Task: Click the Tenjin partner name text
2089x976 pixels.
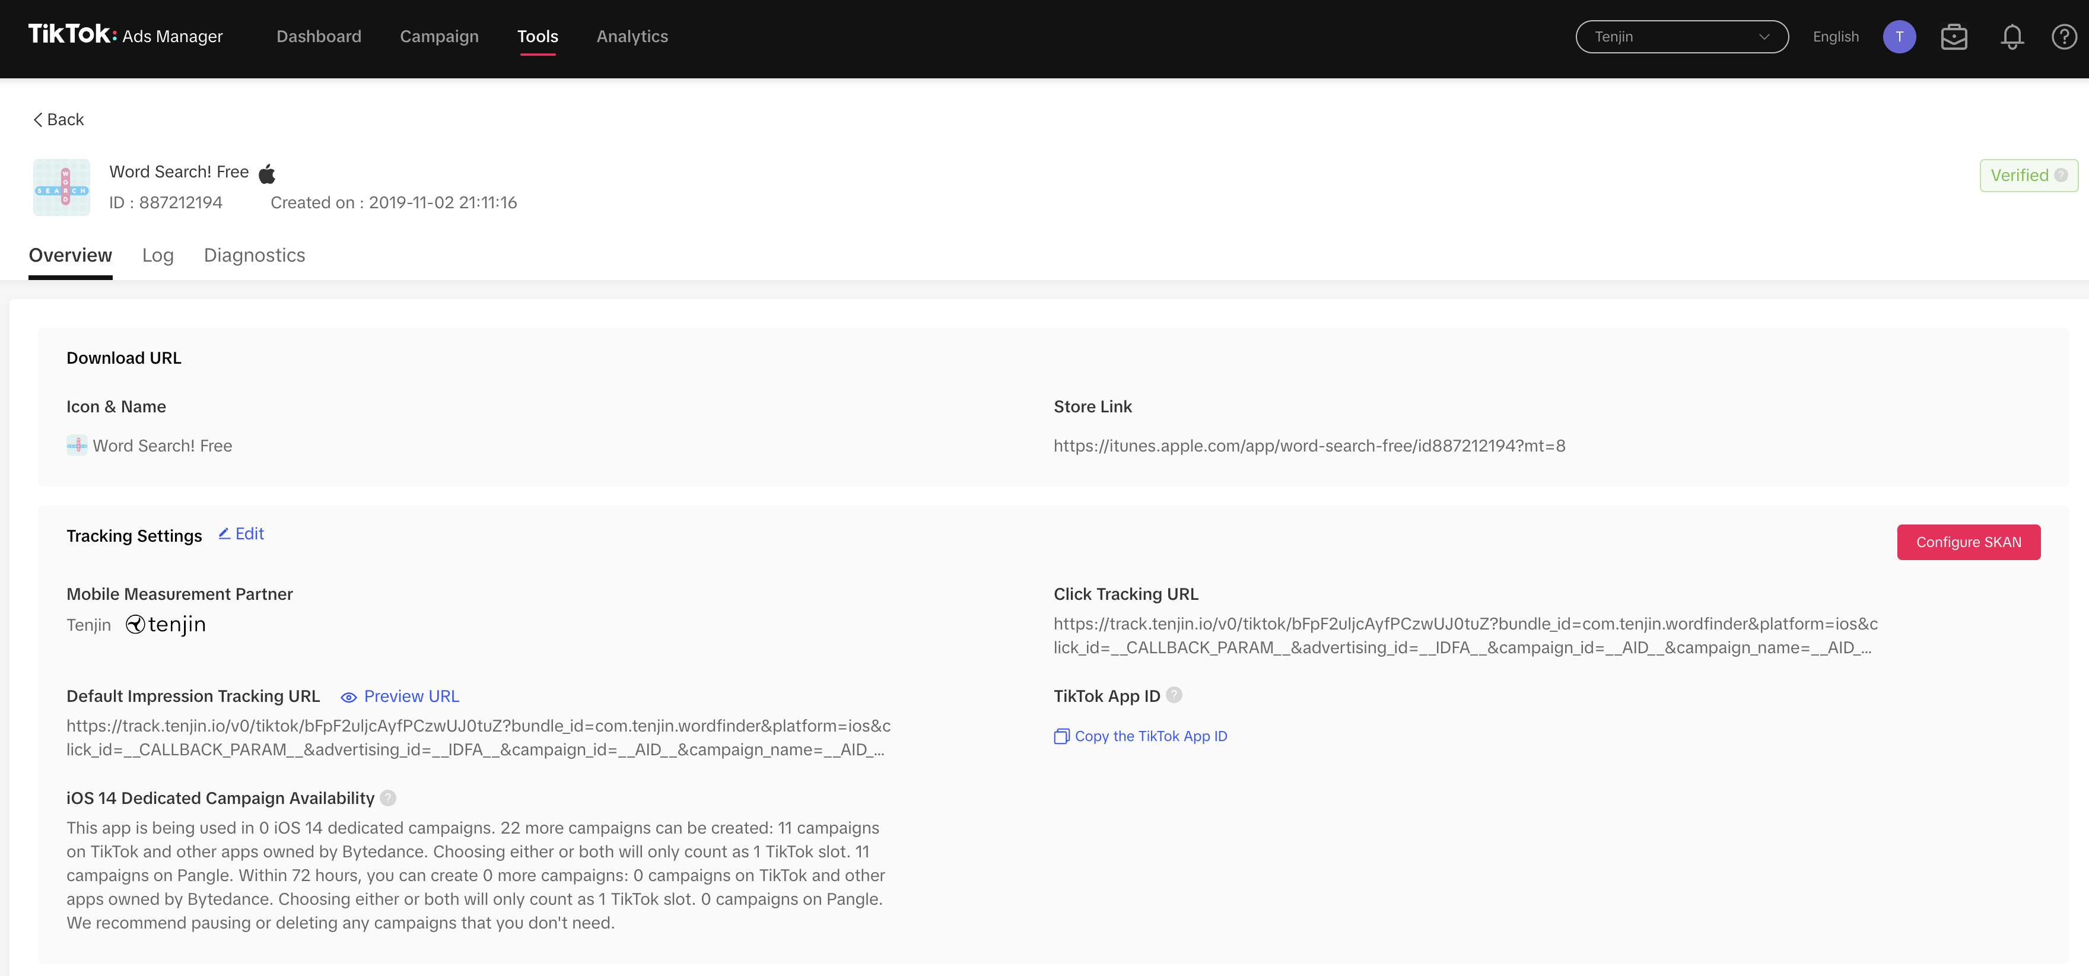Action: tap(88, 625)
